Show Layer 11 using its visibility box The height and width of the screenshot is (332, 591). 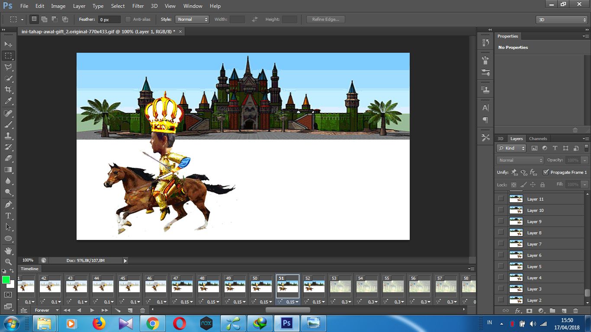(x=501, y=199)
